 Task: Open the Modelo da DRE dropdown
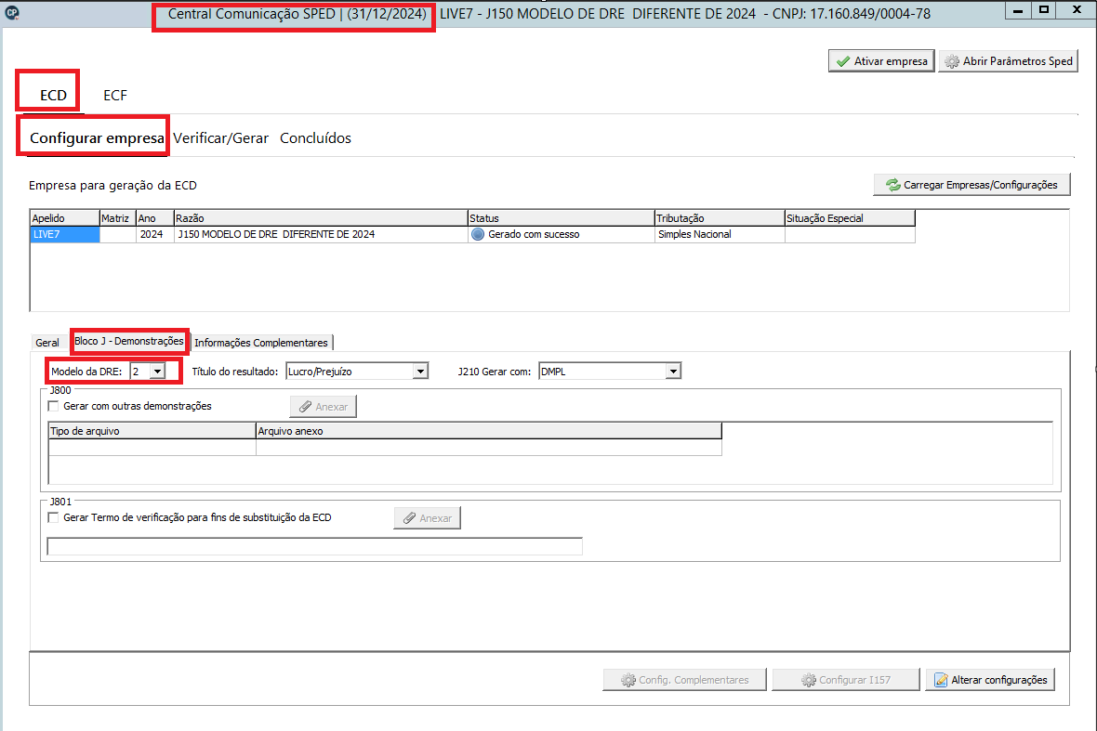[x=157, y=372]
